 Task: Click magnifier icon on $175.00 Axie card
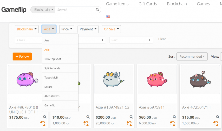coord(45,117)
